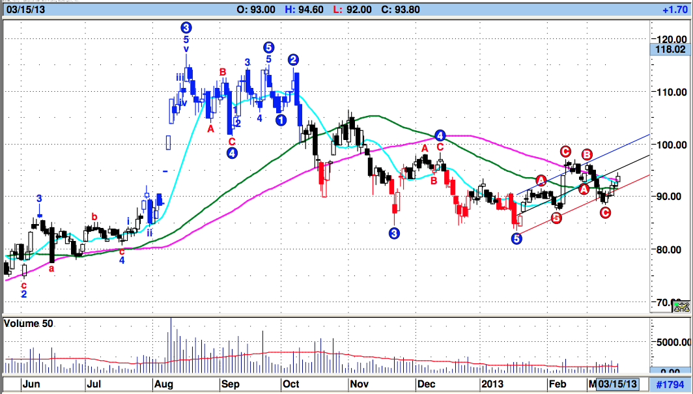Click the Feb label on the time axis
693x394 pixels.
pos(558,384)
